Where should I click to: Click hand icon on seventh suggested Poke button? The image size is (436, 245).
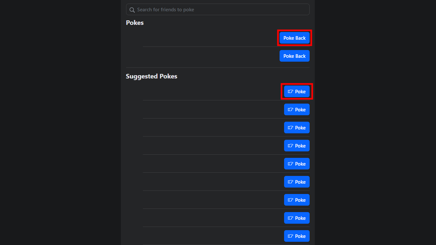(291, 200)
